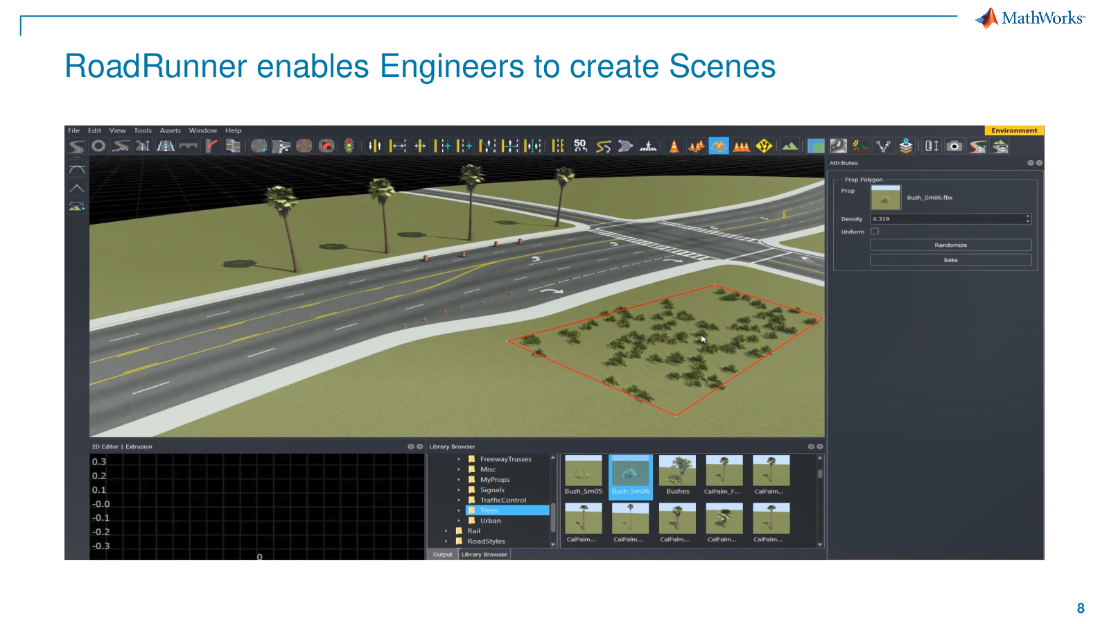This screenshot has height=624, width=1109.
Task: Select the Bush_Sm05 thumbnail
Action: tap(584, 476)
